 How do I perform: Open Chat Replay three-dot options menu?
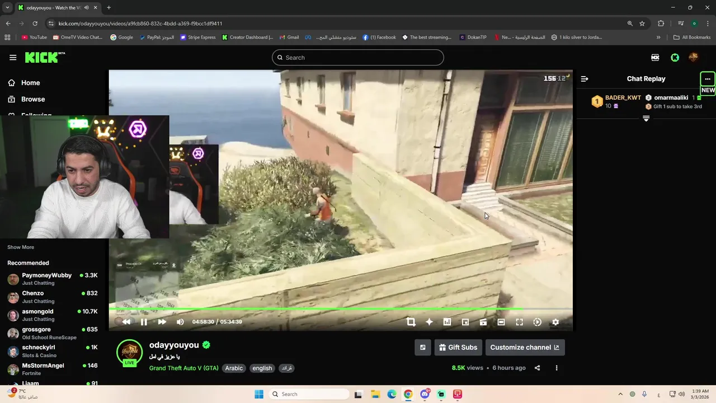pos(708,79)
